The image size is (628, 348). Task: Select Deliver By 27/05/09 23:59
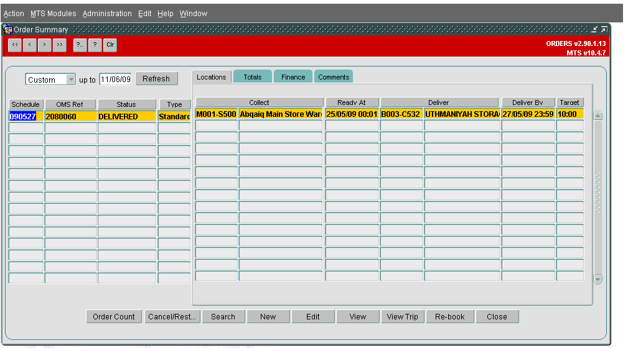pos(528,114)
